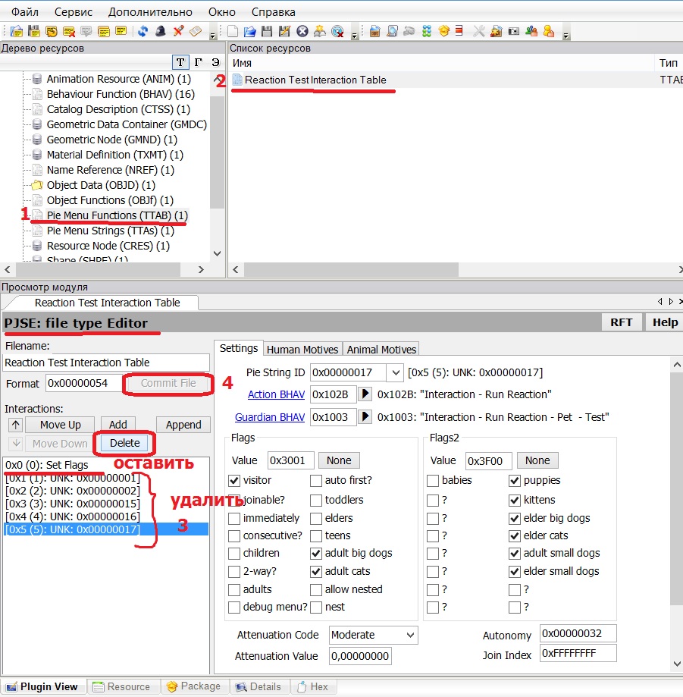Open the Сервис menu
Screen dimensions: 683x697
[74, 12]
